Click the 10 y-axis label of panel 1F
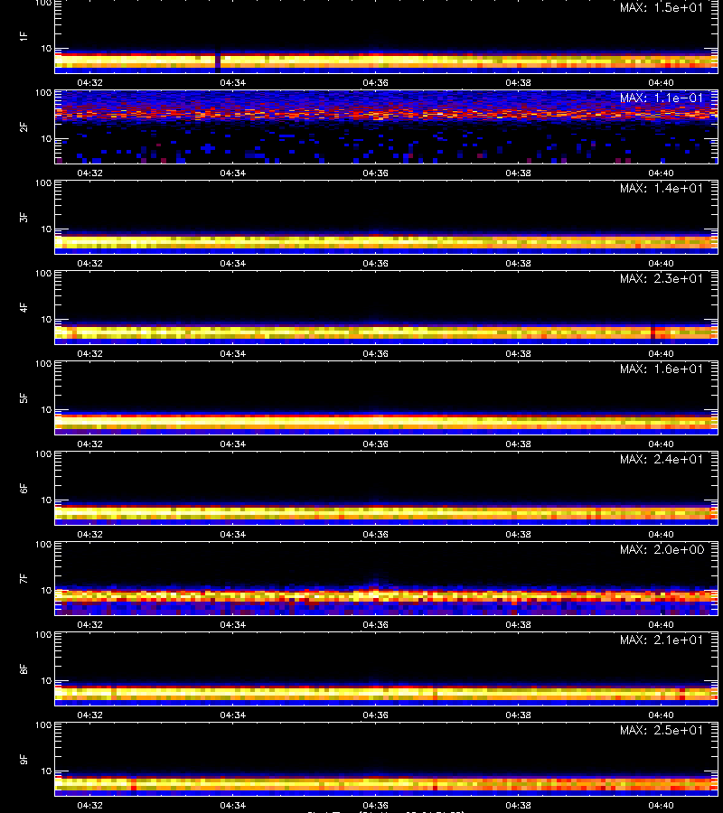 click(47, 48)
